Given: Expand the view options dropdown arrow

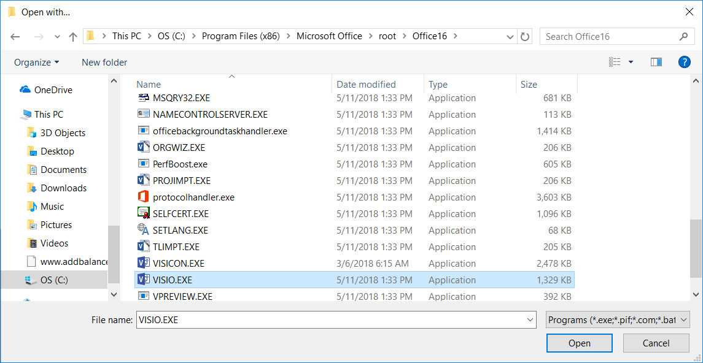Looking at the screenshot, I should [631, 62].
